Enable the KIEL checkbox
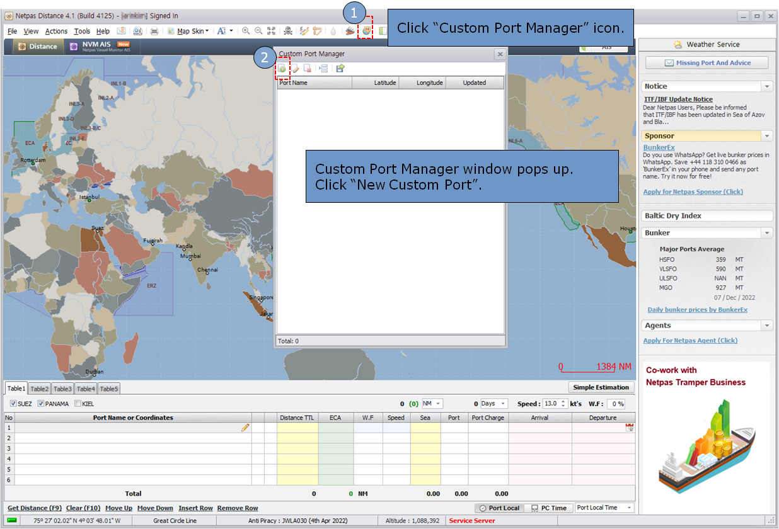The image size is (779, 529). pyautogui.click(x=78, y=404)
